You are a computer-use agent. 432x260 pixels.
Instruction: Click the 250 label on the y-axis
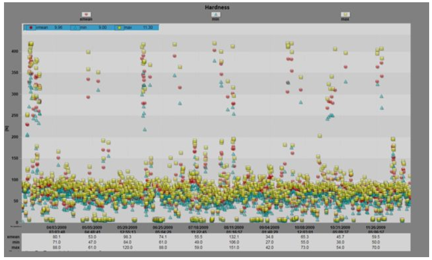click(15, 115)
